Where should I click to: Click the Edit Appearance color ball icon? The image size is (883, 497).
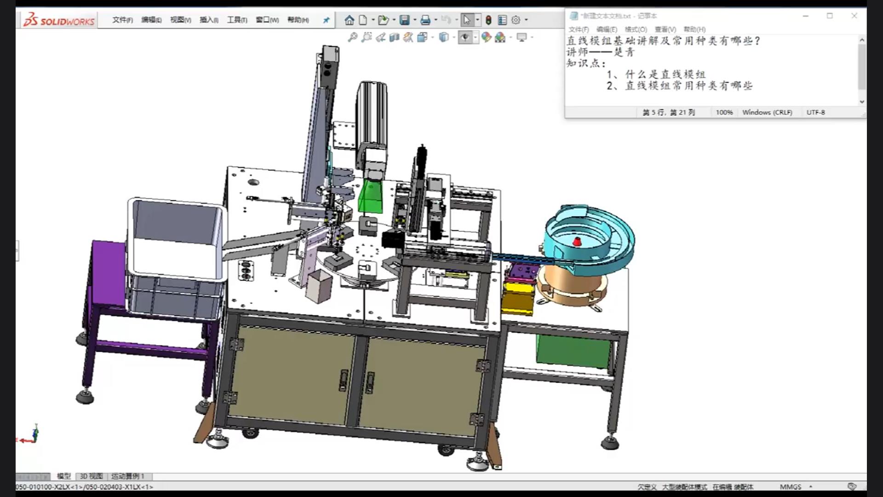pyautogui.click(x=486, y=37)
